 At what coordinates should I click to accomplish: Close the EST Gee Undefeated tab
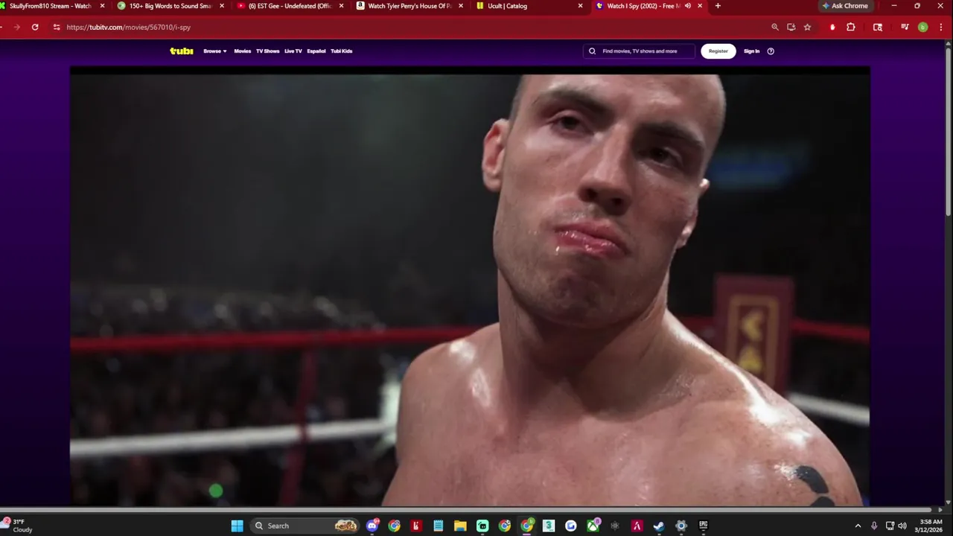[342, 6]
